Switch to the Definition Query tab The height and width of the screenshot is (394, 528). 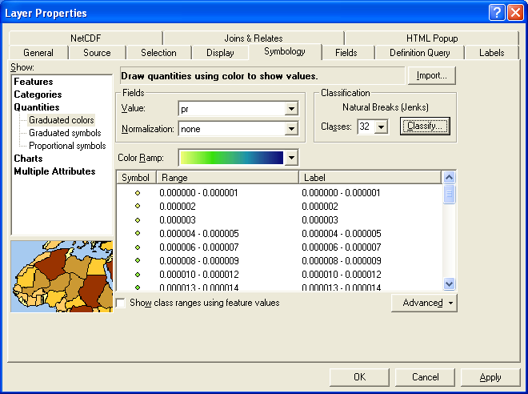coord(419,53)
